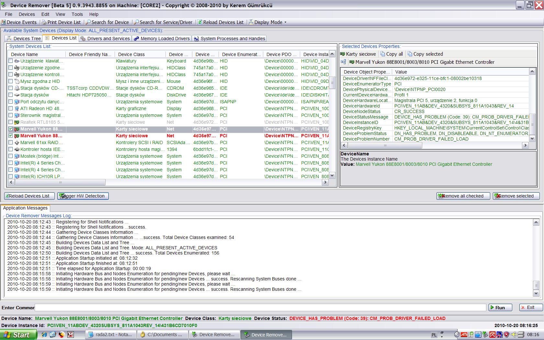Click the red X icon on Exit
The height and width of the screenshot is (340, 544).
click(x=523, y=308)
